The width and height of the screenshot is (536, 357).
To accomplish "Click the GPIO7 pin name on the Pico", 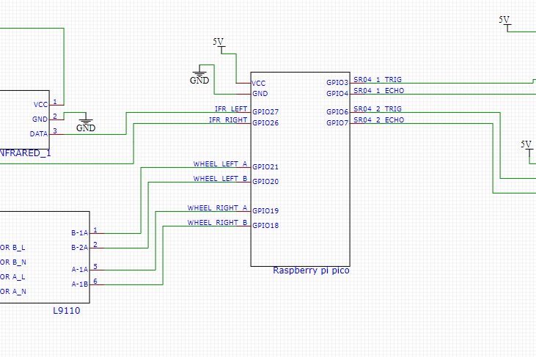I will click(337, 123).
